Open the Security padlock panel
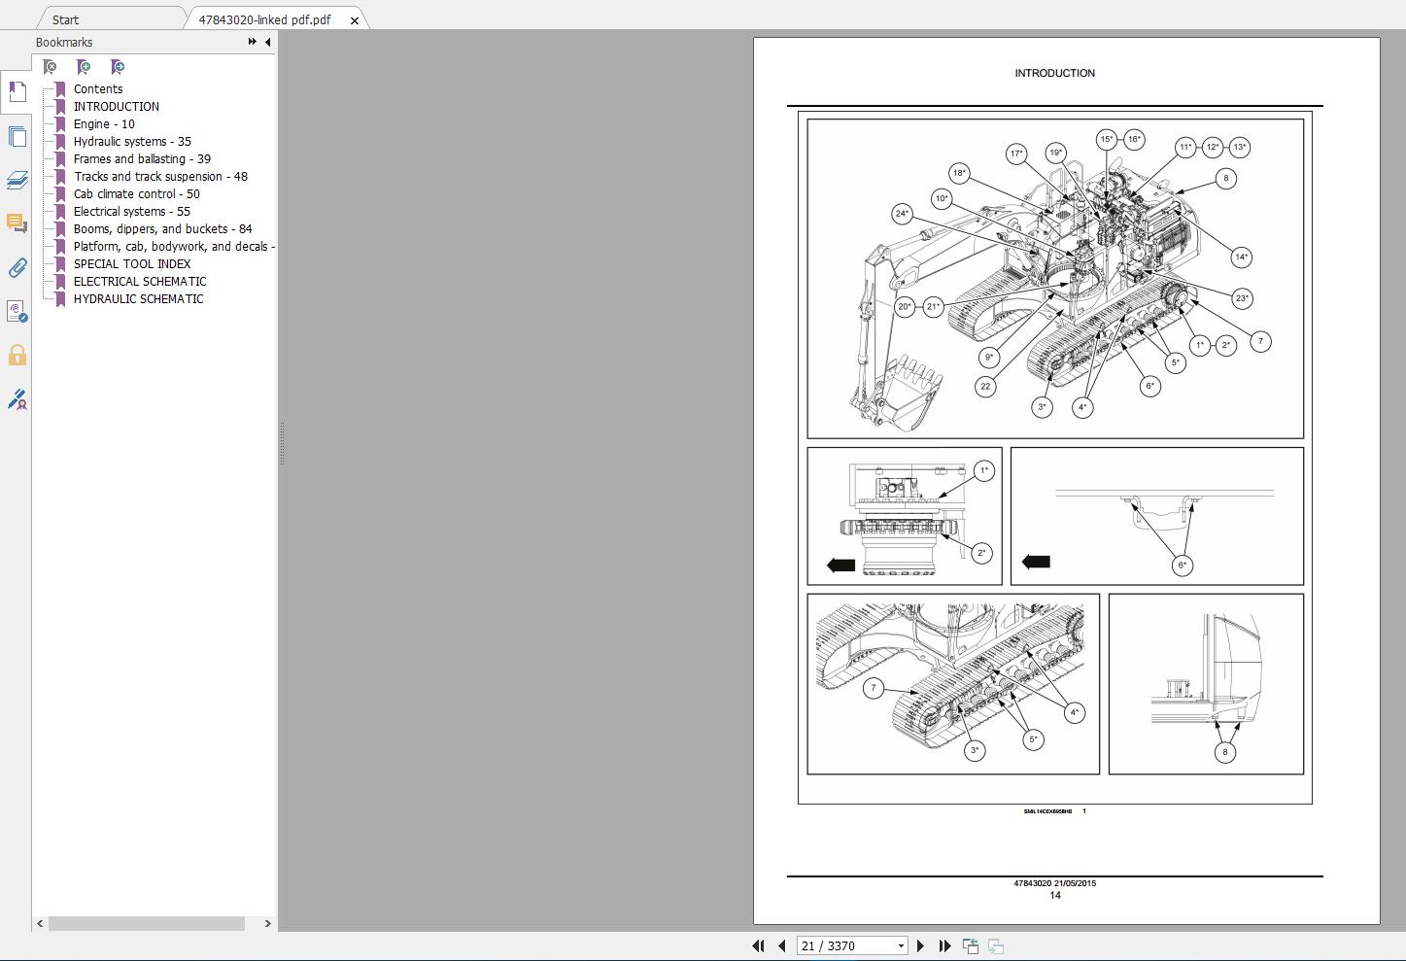This screenshot has width=1406, height=961. click(17, 356)
